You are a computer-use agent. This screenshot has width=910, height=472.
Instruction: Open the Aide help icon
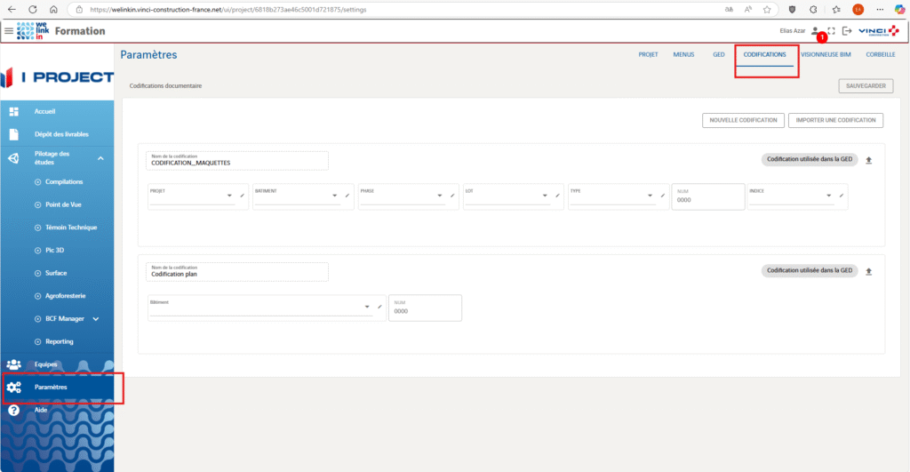click(14, 411)
